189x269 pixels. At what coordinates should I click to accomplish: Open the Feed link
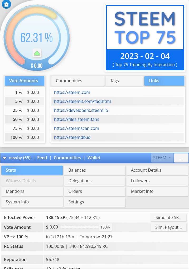coord(42,158)
